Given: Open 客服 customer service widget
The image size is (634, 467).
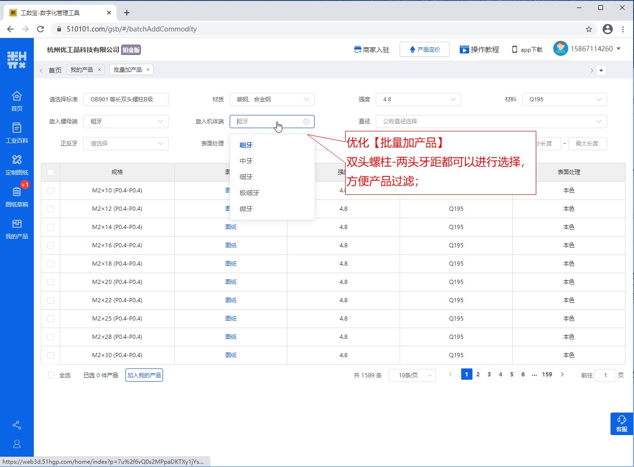Looking at the screenshot, I should coord(621,423).
